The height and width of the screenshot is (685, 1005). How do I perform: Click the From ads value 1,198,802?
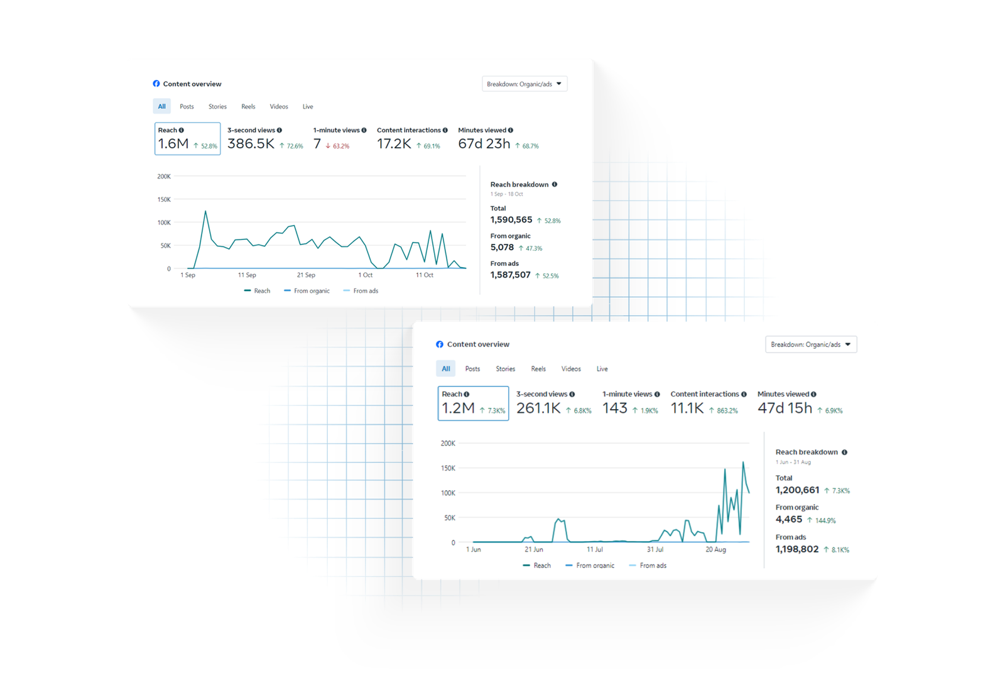(797, 549)
